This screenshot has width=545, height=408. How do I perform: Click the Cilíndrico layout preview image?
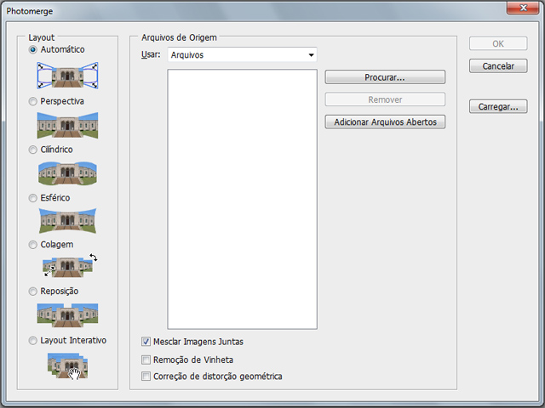click(x=67, y=173)
